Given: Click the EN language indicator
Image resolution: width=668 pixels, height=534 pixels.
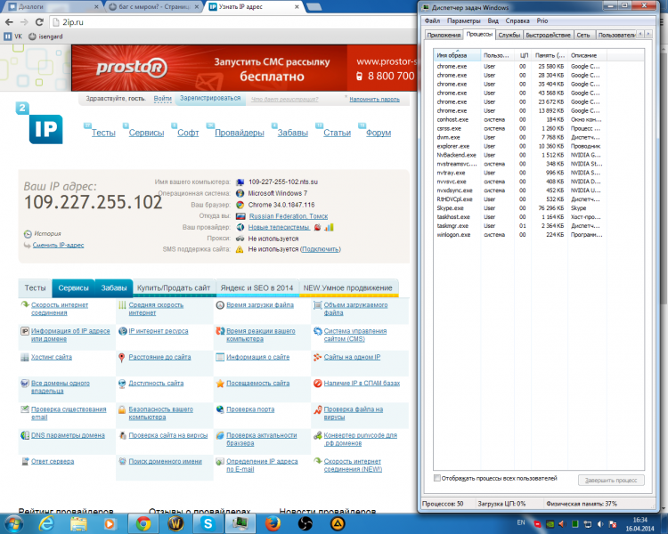Looking at the screenshot, I should (521, 522).
